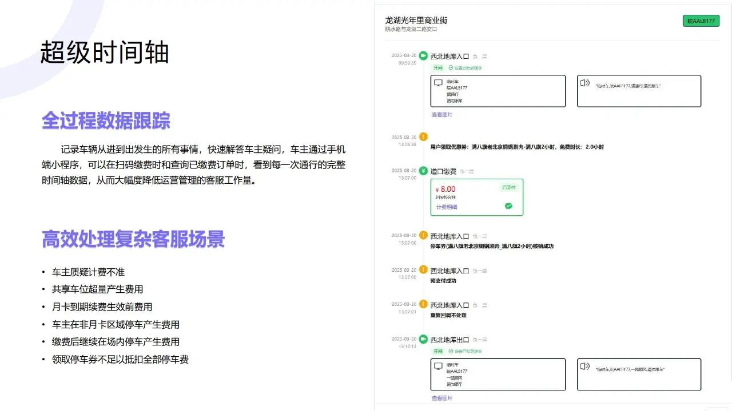Screen dimensions: 732x411
Task: Click the yellow warning icon on the coupon event
Action: (423, 136)
